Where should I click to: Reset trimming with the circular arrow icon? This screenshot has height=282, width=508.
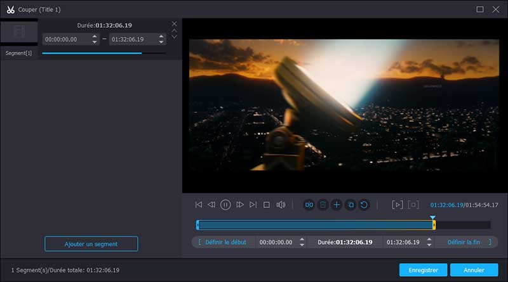[364, 205]
